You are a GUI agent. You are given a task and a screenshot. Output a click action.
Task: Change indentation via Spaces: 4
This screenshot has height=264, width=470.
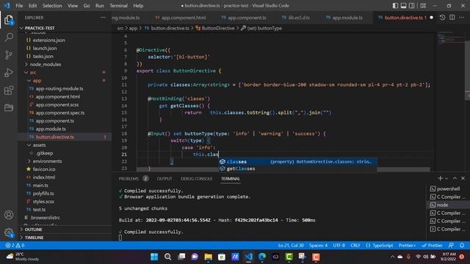coord(318,245)
